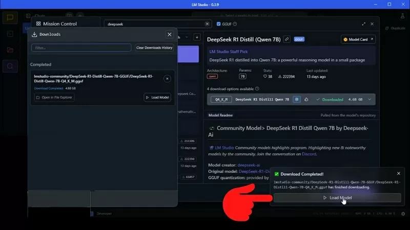This screenshot has height=230, width=410.
Task: Open app settings gear in status bar
Action: [x=403, y=214]
